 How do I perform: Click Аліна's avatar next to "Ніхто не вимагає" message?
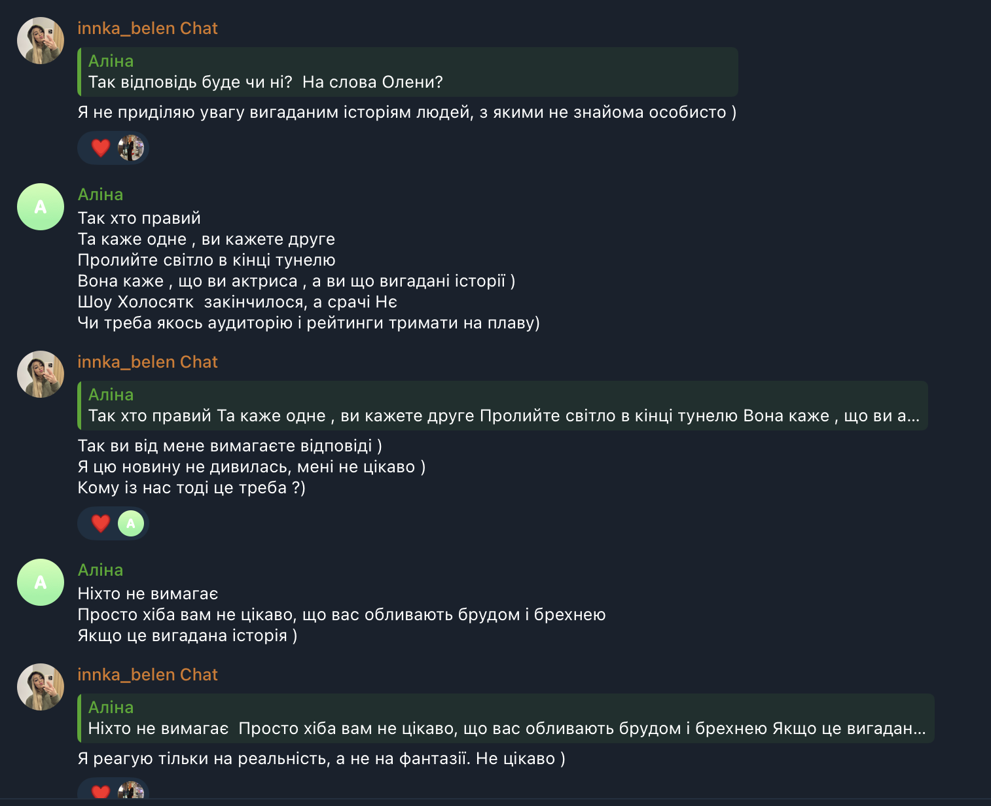(x=41, y=582)
